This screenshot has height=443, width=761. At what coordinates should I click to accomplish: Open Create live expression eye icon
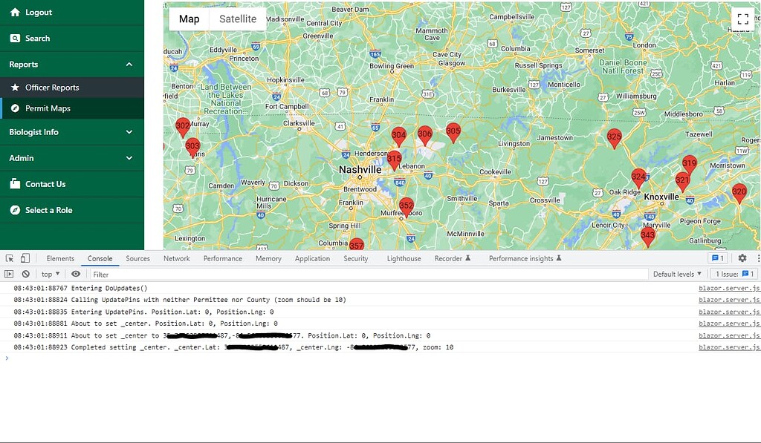(76, 274)
